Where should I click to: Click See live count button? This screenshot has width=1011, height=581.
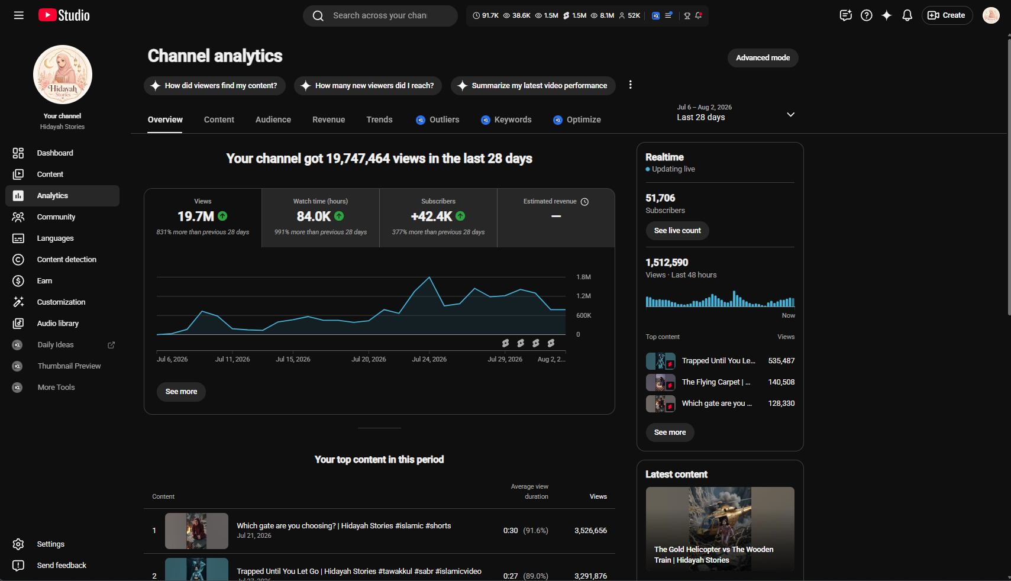pyautogui.click(x=677, y=231)
